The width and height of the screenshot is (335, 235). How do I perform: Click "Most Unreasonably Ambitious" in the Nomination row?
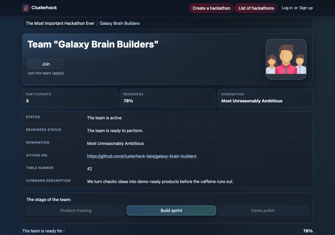(115, 143)
